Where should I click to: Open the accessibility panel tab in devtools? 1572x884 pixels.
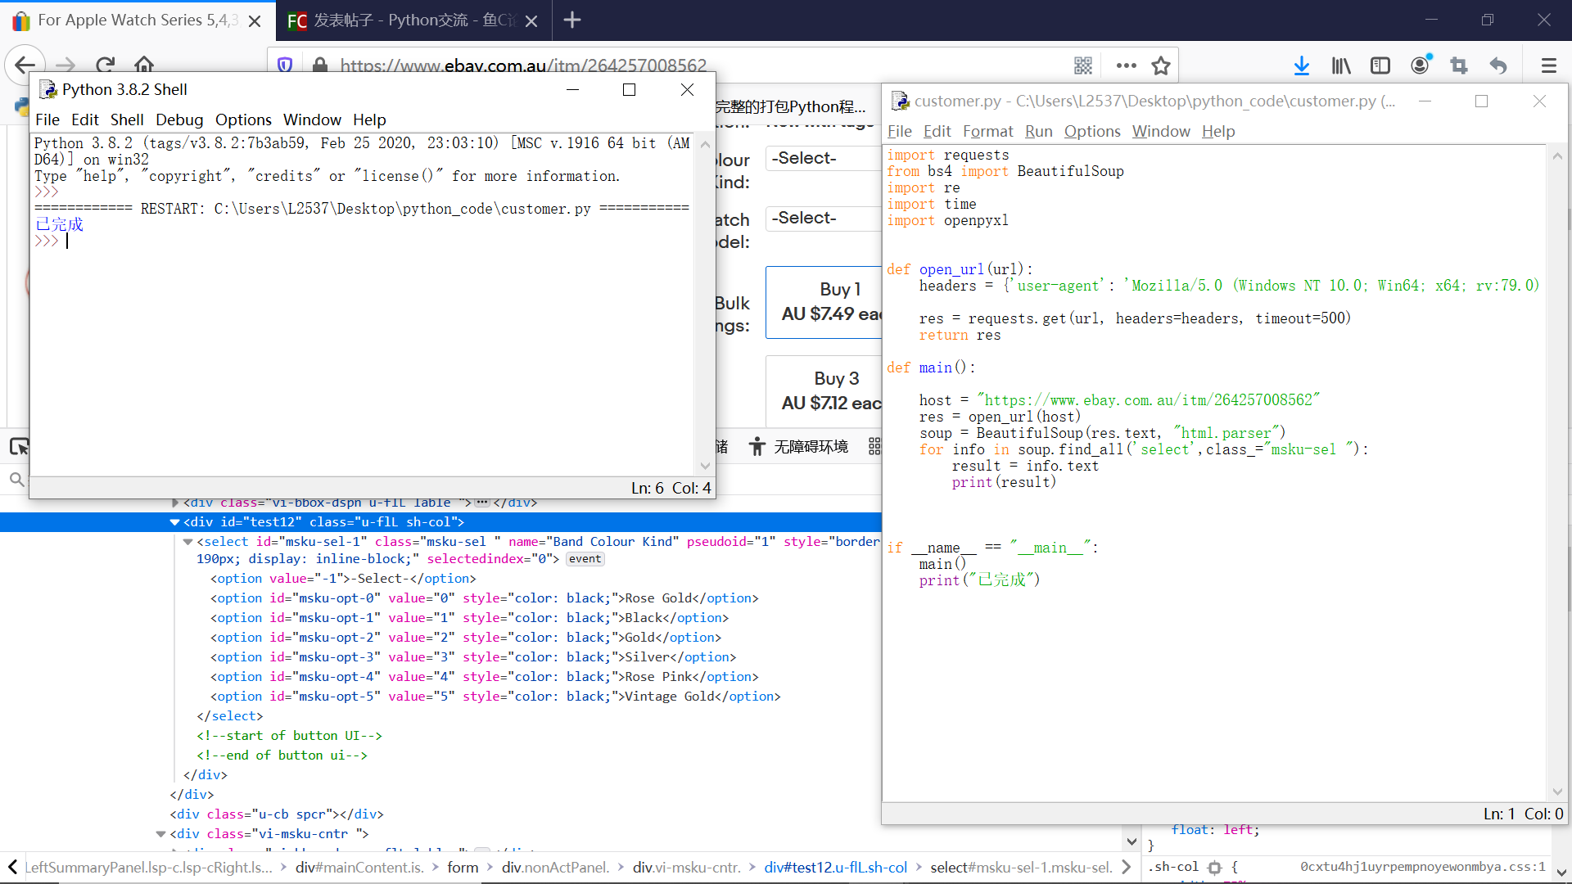(798, 447)
